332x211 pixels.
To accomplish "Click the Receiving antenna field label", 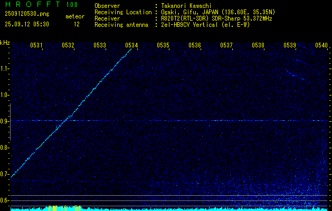I will (x=121, y=25).
